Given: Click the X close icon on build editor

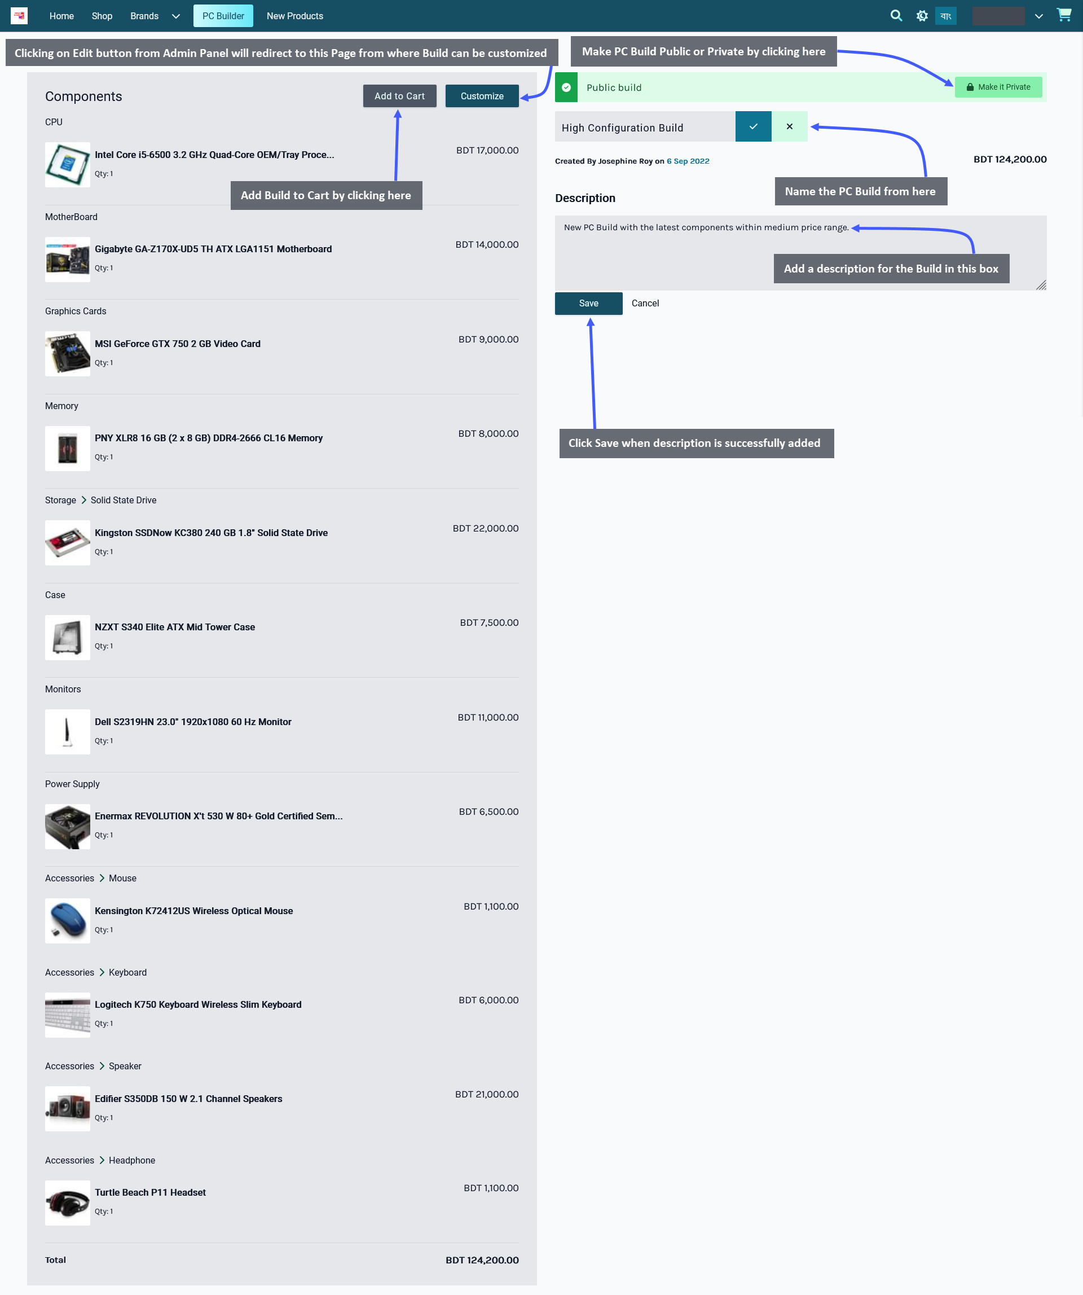Looking at the screenshot, I should click(789, 127).
